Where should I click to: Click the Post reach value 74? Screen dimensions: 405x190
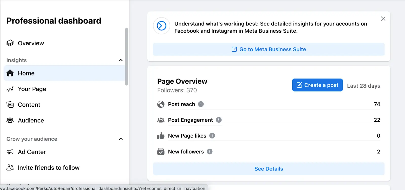tap(377, 104)
